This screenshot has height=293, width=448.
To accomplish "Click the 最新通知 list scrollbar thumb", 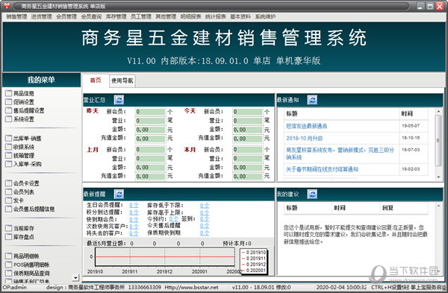I will 438,140.
